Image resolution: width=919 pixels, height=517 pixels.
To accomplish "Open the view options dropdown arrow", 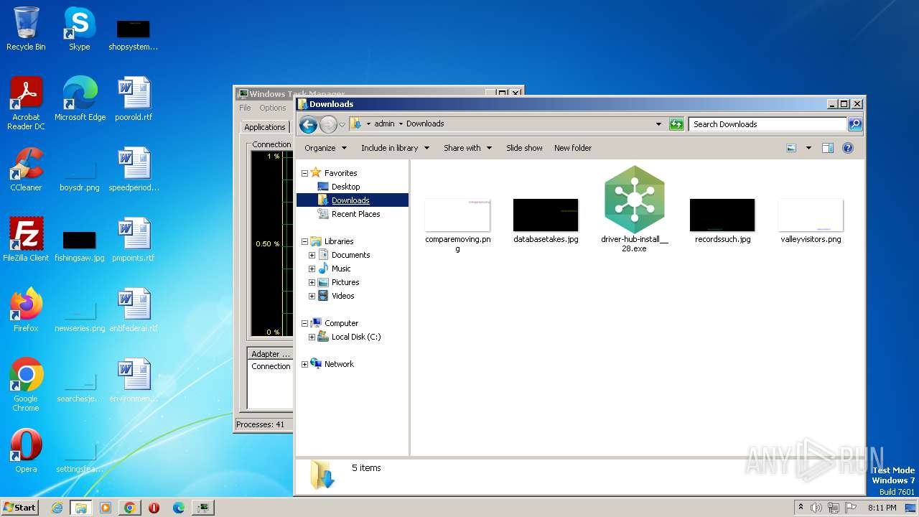I will [x=808, y=148].
